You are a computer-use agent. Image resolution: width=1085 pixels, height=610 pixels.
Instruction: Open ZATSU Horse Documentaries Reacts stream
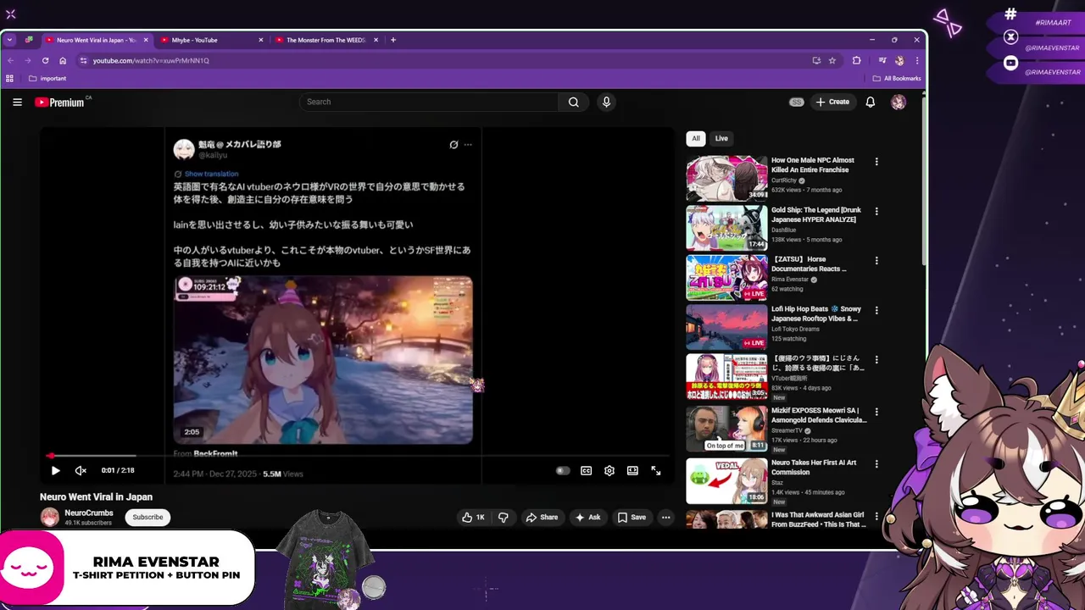[x=726, y=277]
